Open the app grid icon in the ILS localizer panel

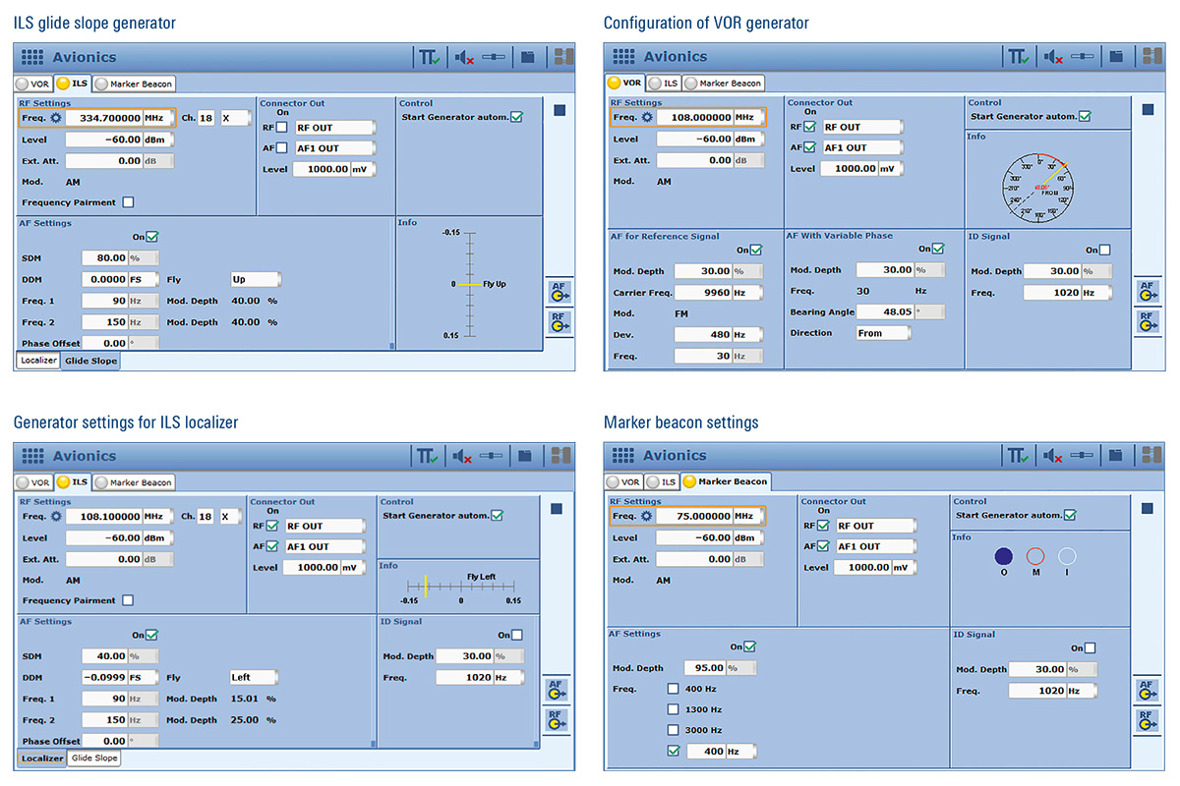pyautogui.click(x=32, y=456)
